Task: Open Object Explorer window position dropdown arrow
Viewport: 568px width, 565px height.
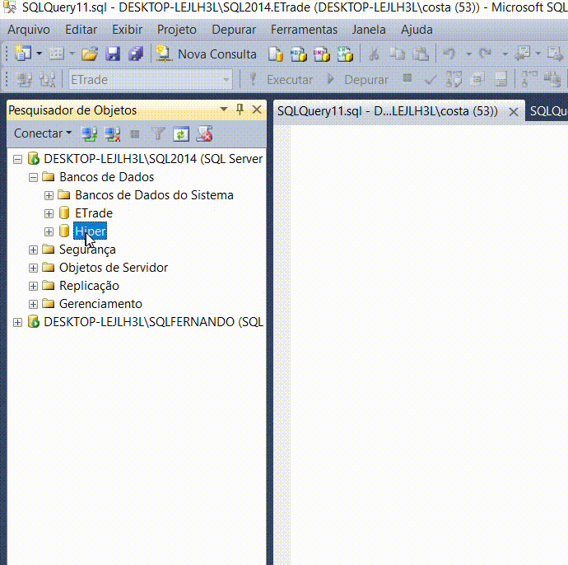Action: (x=224, y=109)
